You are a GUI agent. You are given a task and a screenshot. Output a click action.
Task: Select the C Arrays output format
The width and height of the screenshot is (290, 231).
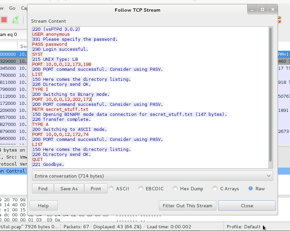216,189
